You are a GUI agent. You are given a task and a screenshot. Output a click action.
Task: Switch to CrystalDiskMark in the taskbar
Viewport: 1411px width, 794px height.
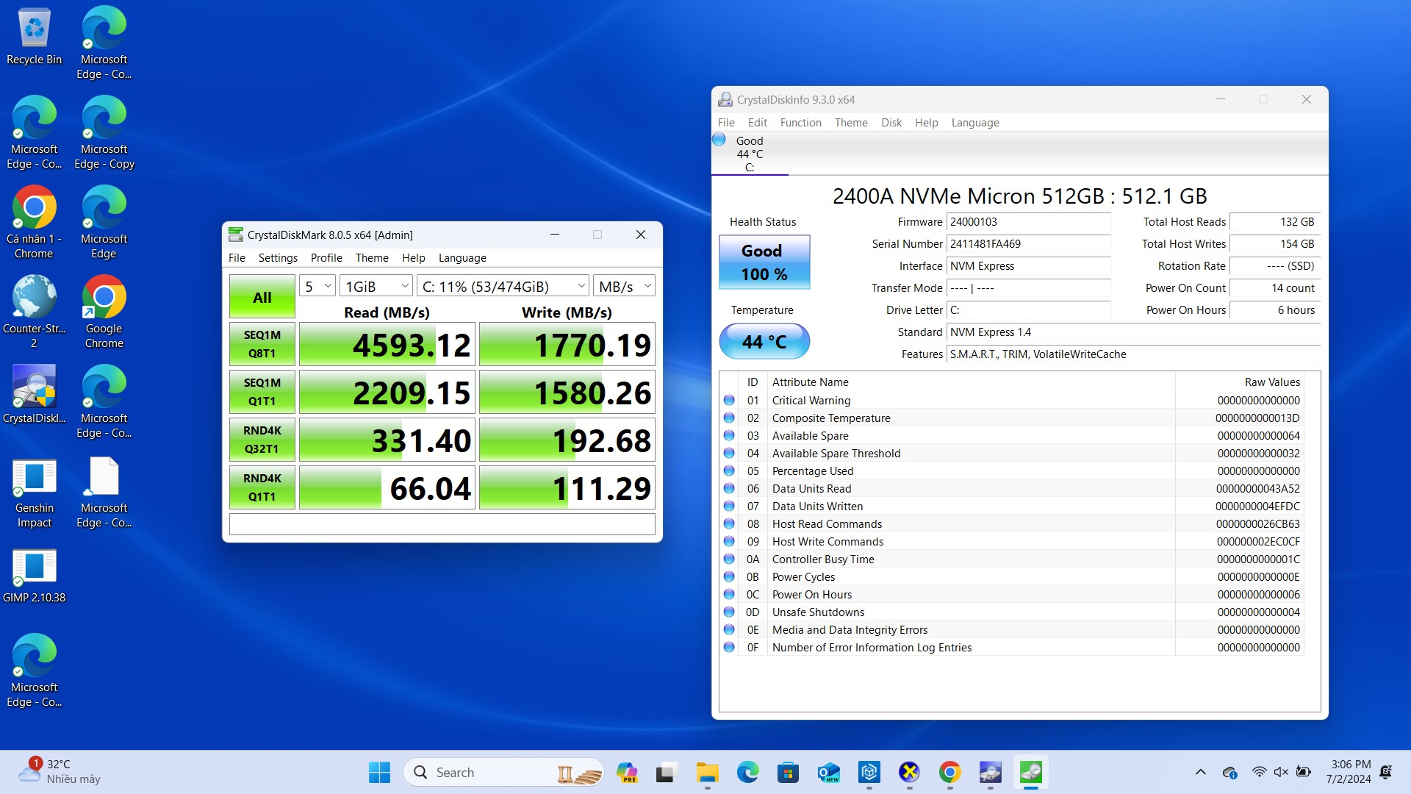pyautogui.click(x=1030, y=773)
